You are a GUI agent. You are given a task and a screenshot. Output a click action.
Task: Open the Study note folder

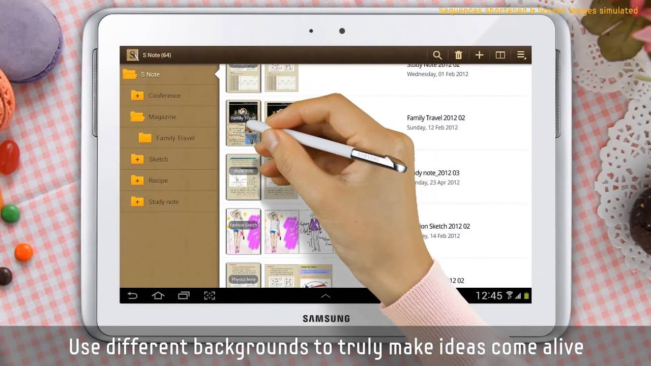pos(163,202)
